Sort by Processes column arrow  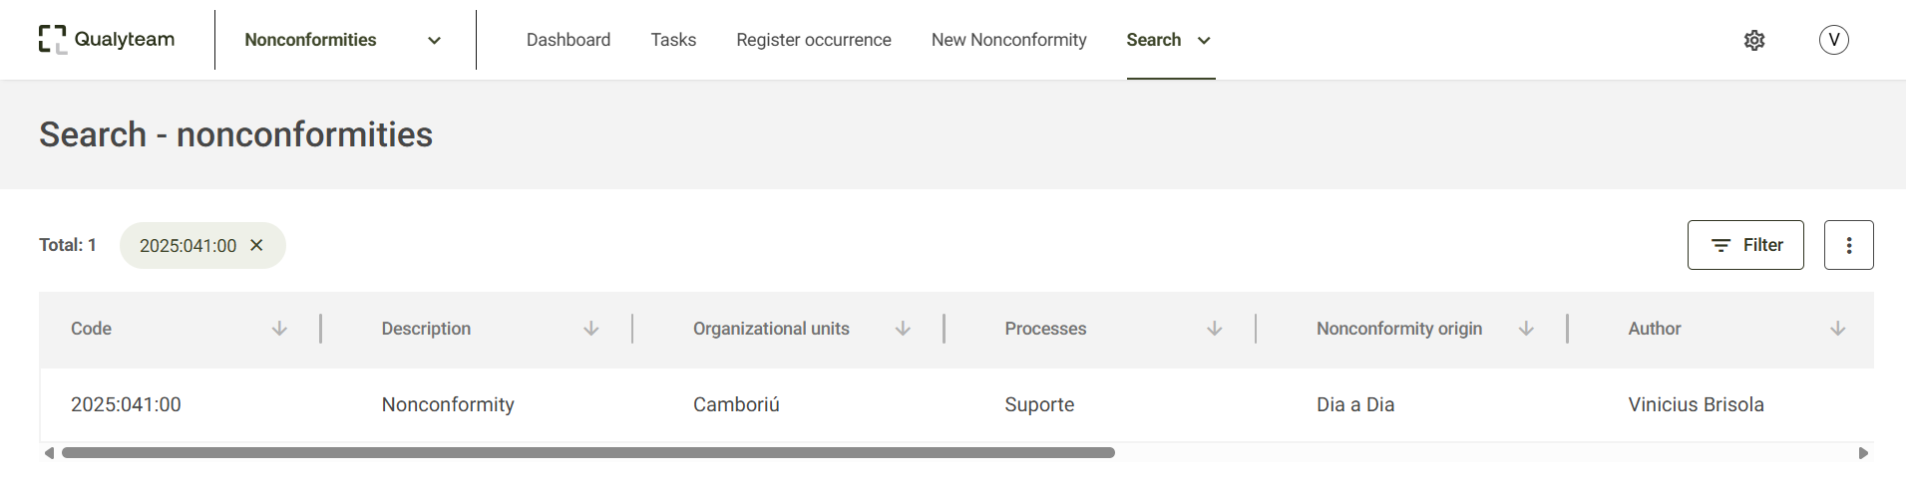[1214, 329]
